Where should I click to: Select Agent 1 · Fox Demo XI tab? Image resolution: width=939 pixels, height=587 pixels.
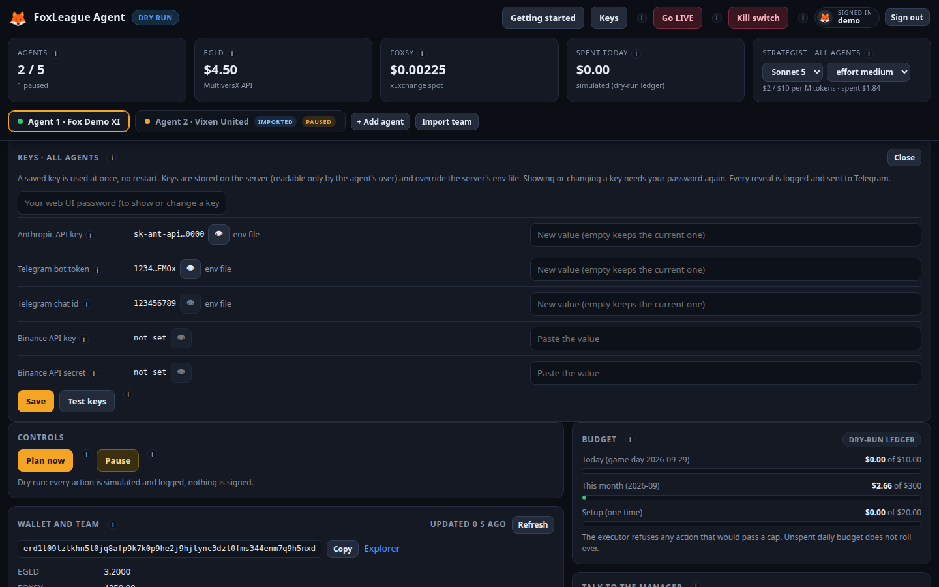click(x=68, y=121)
